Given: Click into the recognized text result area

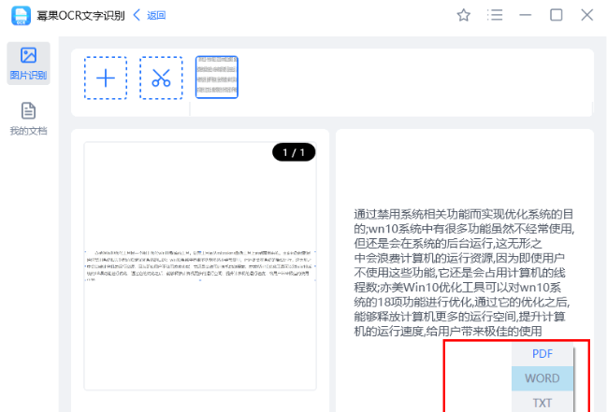Looking at the screenshot, I should (x=464, y=273).
